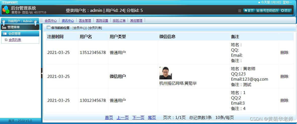
Task: Click the location bar page icon
Action: (x=48, y=28)
